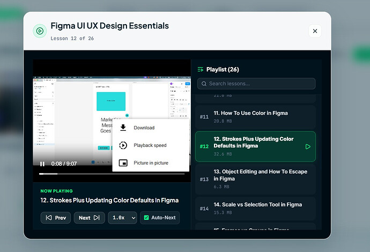Select Playback speed menu entry
The height and width of the screenshot is (252, 370).
pyautogui.click(x=151, y=145)
